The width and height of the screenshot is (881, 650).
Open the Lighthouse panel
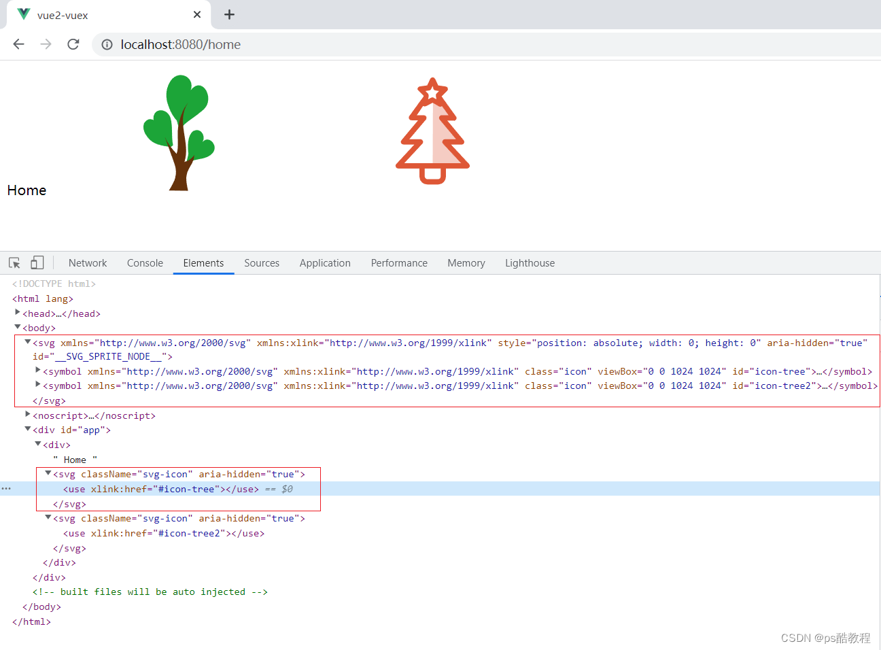click(x=530, y=262)
